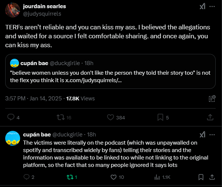Open the quoted cupán bae tweet
The height and width of the screenshot is (187, 222).
(x=110, y=71)
